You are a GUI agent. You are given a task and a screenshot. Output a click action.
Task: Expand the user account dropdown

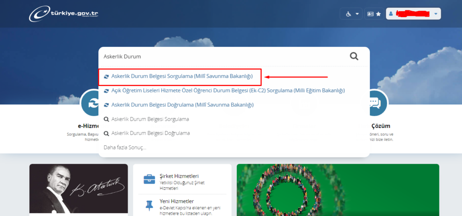[x=435, y=14]
